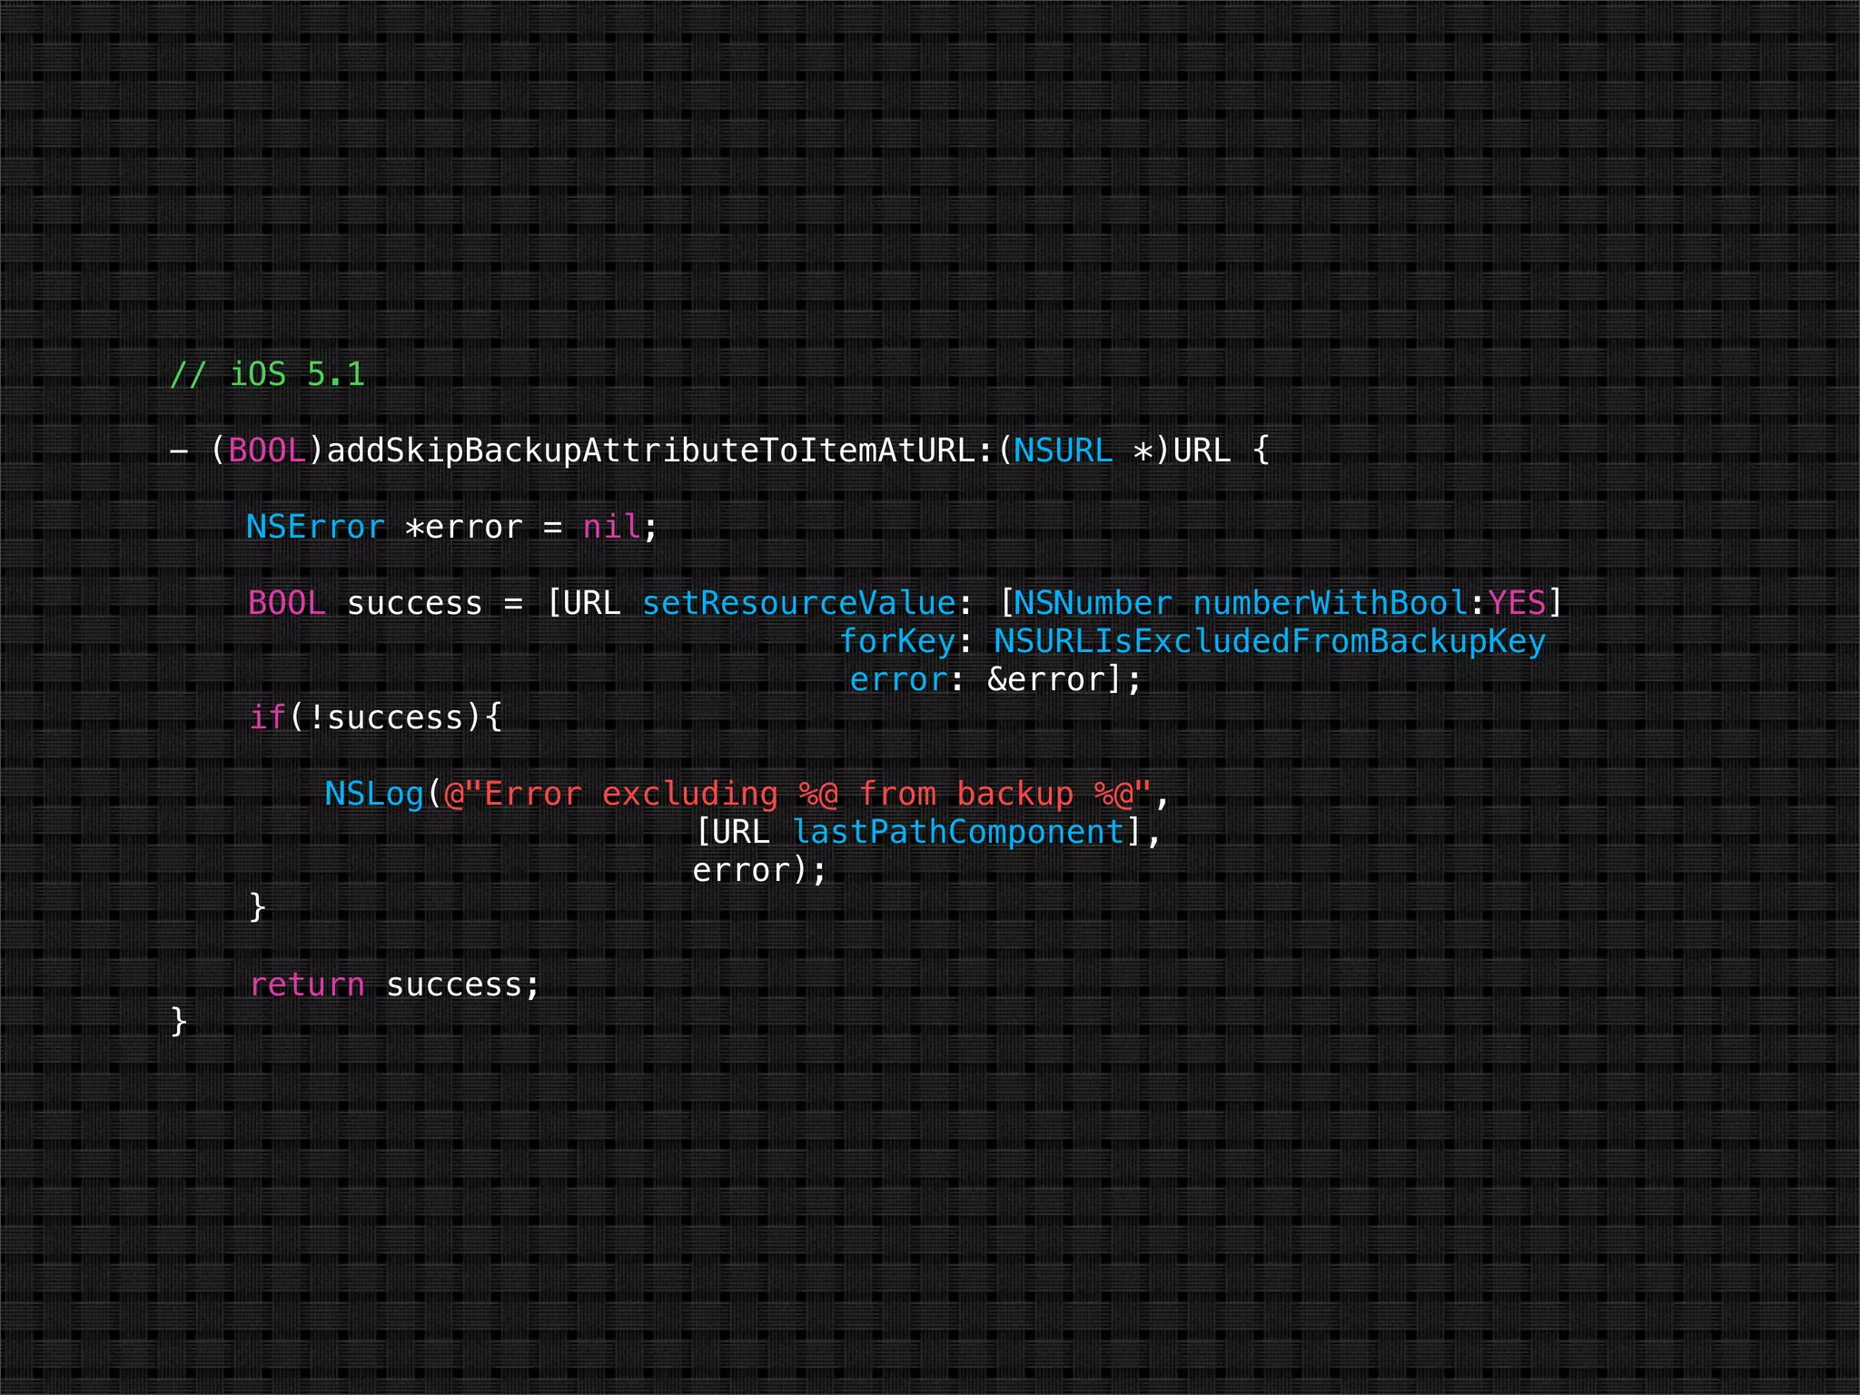Click the setResourceValue method call
Viewport: 1860px width, 1395px height.
tap(799, 603)
